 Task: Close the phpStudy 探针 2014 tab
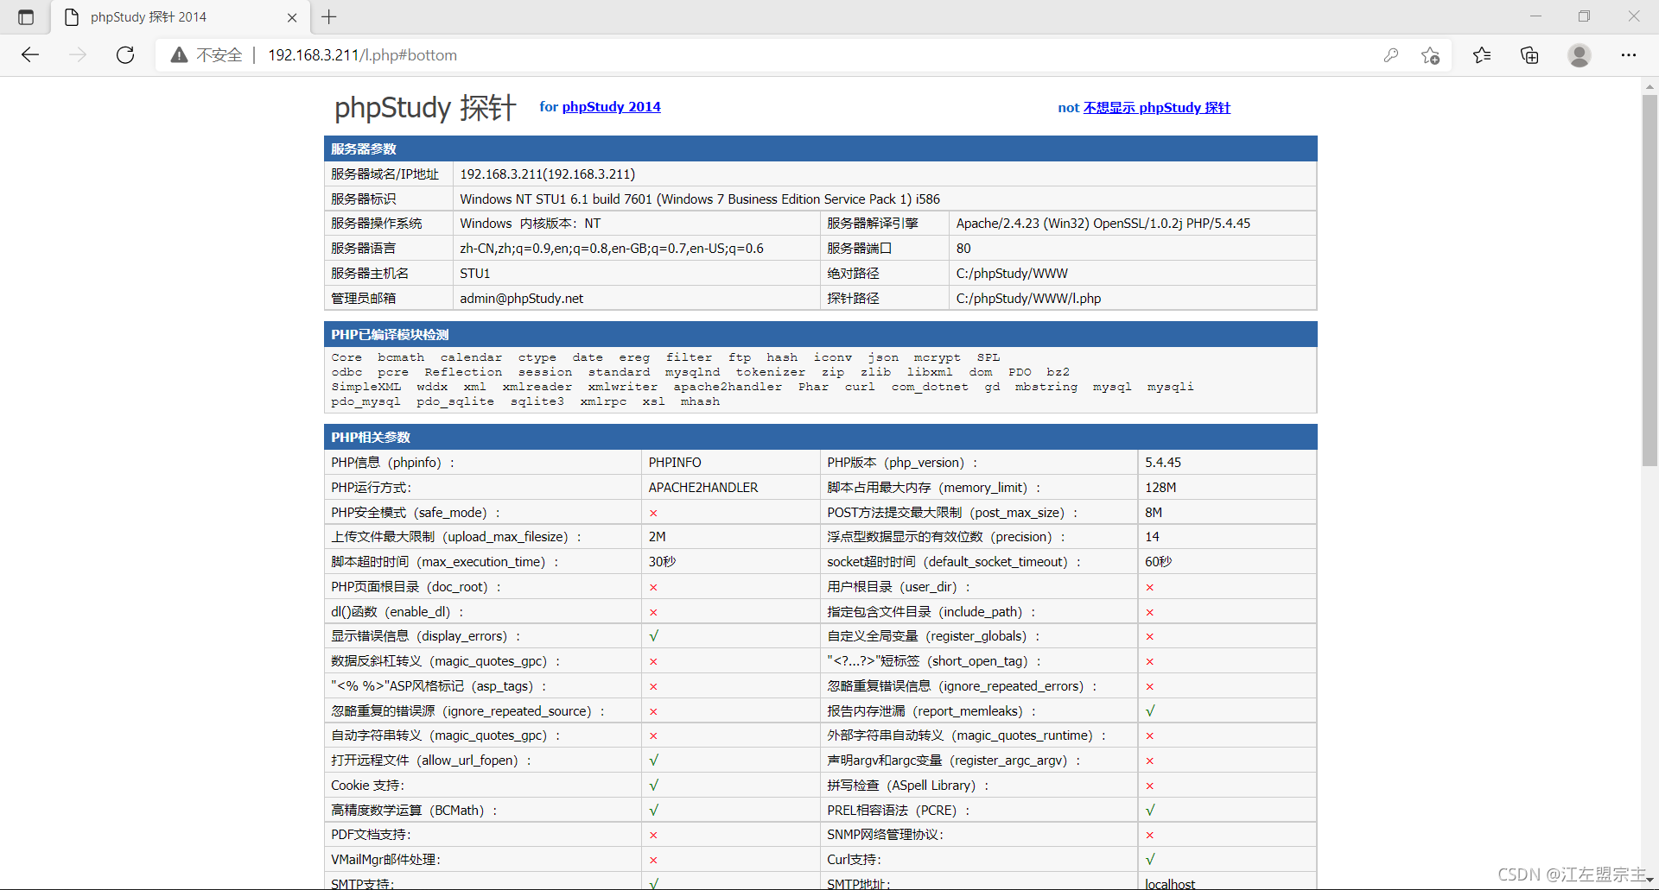pos(292,17)
